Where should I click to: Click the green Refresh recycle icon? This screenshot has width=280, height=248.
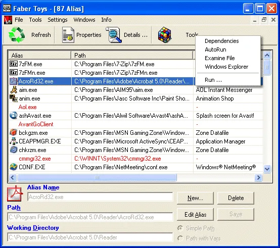point(17,35)
